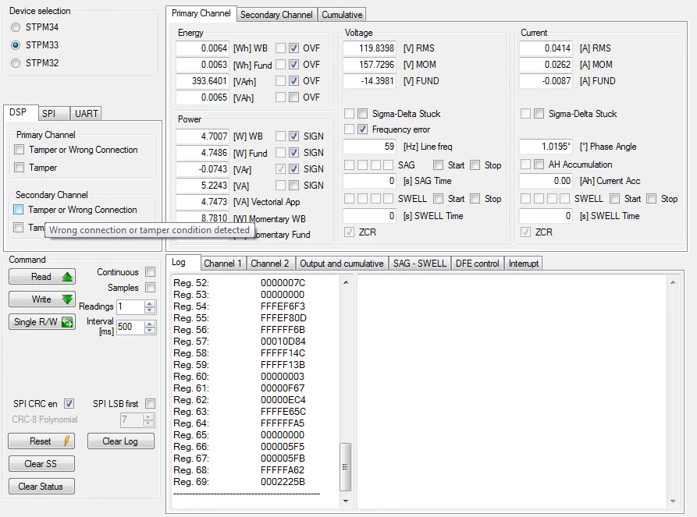Click the Reset button with lightning icon
697x517 pixels.
[41, 441]
